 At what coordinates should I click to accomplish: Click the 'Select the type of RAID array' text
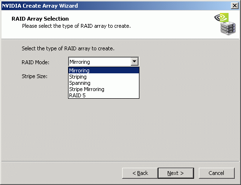[68, 48]
